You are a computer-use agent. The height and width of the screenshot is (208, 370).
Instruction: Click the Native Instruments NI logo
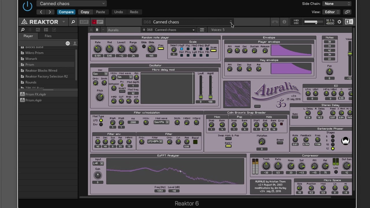(349, 22)
